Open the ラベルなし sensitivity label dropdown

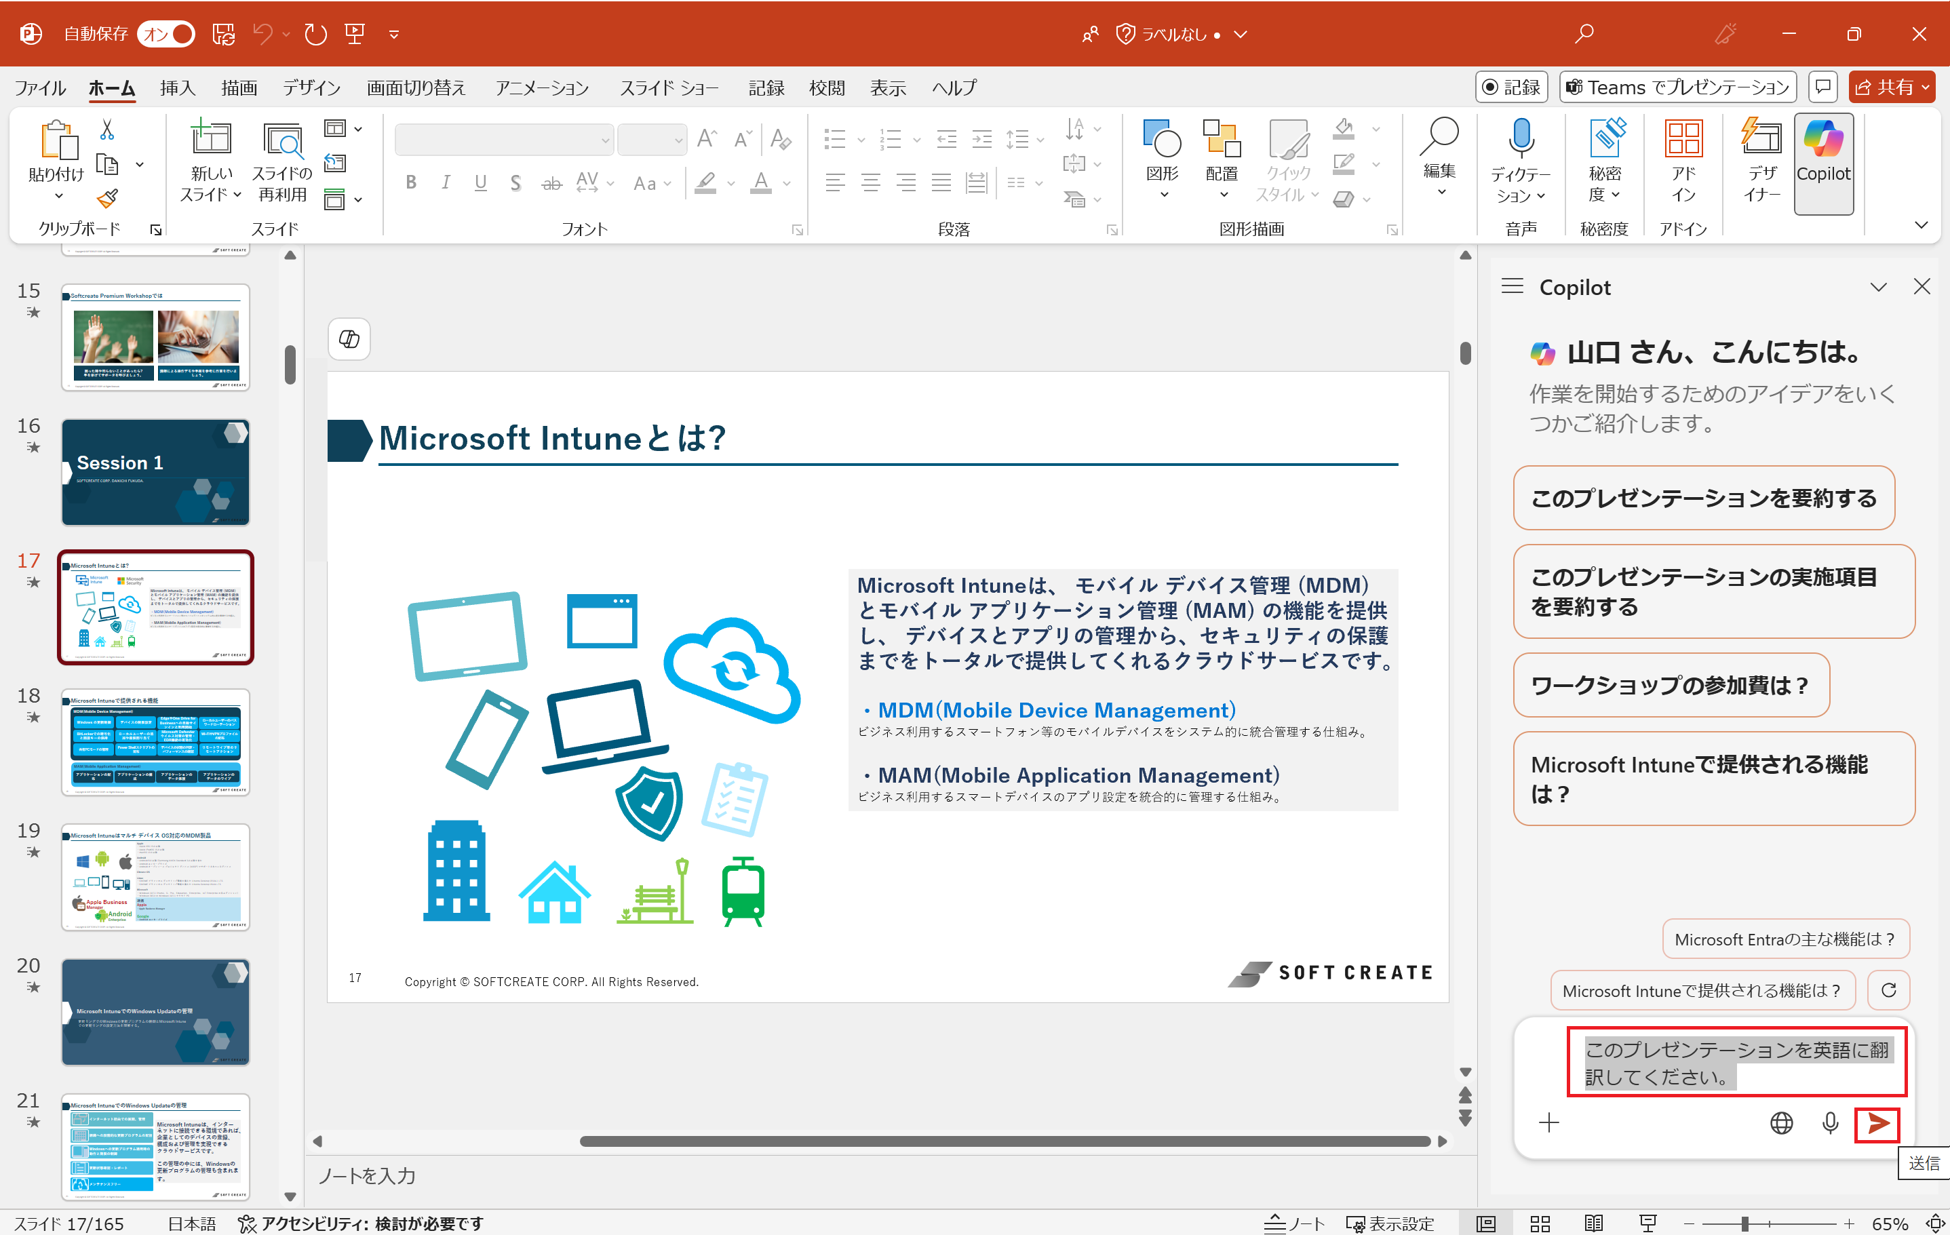pyautogui.click(x=1182, y=34)
